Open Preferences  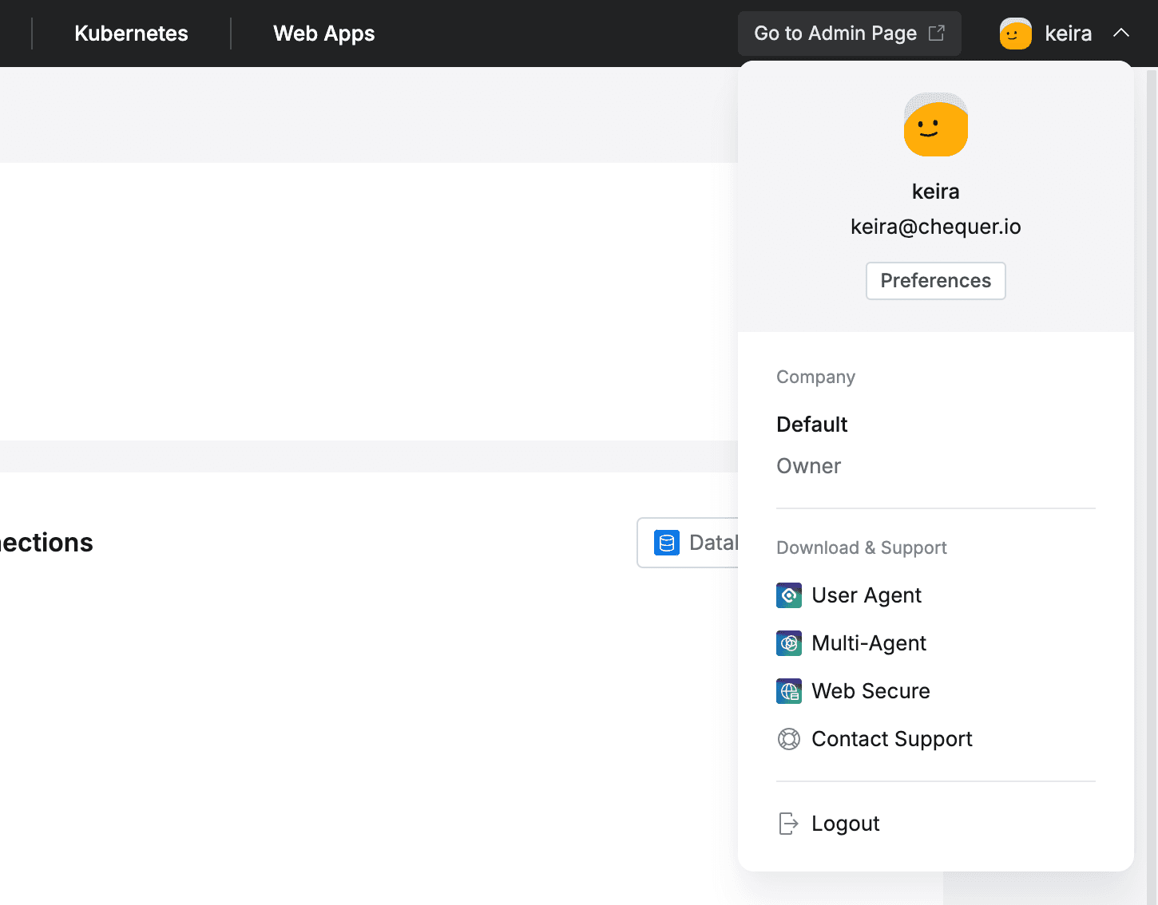[x=935, y=280]
